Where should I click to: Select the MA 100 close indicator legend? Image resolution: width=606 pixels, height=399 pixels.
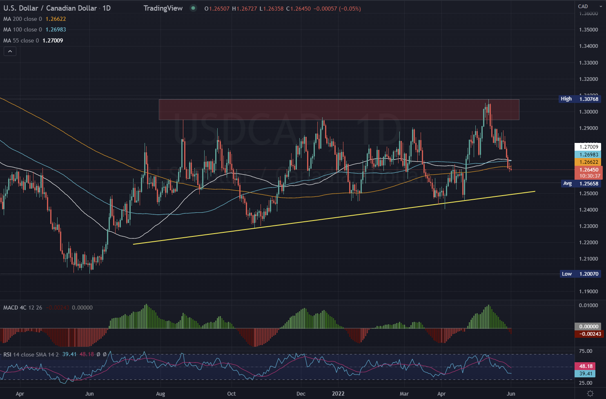pyautogui.click(x=22, y=29)
